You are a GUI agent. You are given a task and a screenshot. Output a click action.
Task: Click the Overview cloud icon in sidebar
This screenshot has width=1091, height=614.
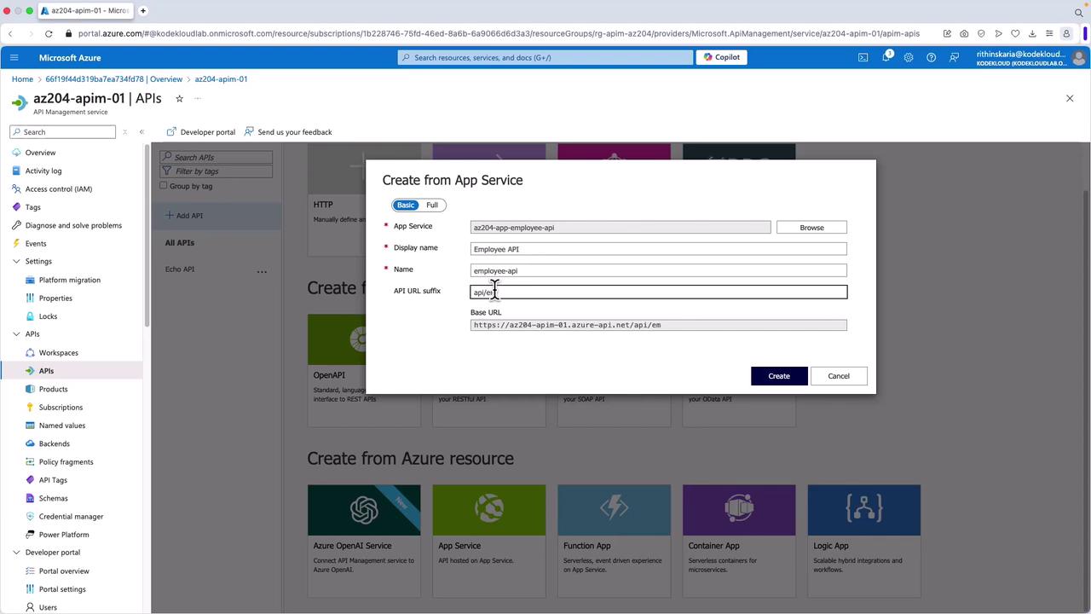16,153
